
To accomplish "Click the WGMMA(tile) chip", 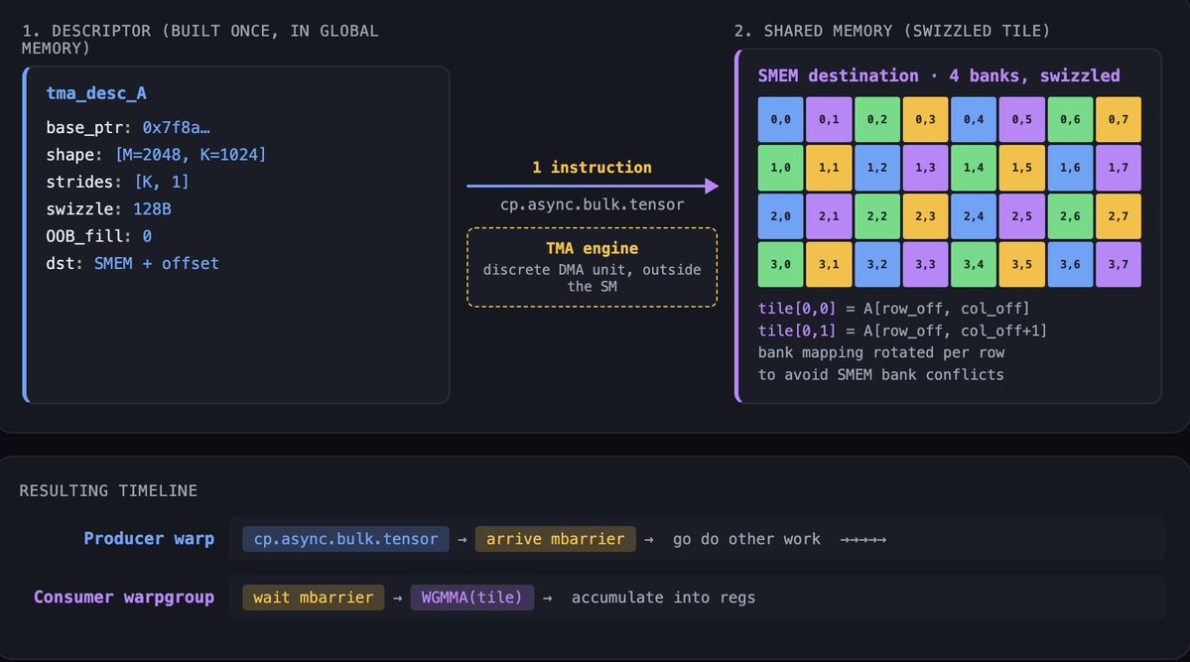I will click(471, 597).
